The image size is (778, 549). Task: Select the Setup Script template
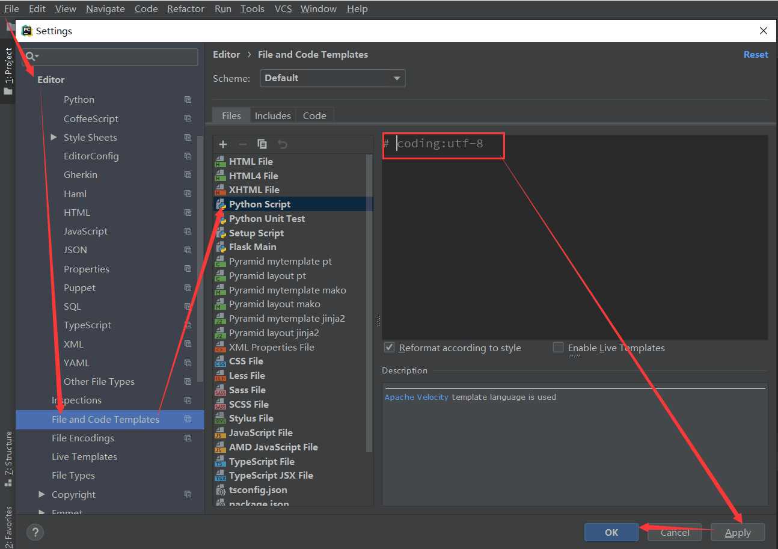pos(256,233)
